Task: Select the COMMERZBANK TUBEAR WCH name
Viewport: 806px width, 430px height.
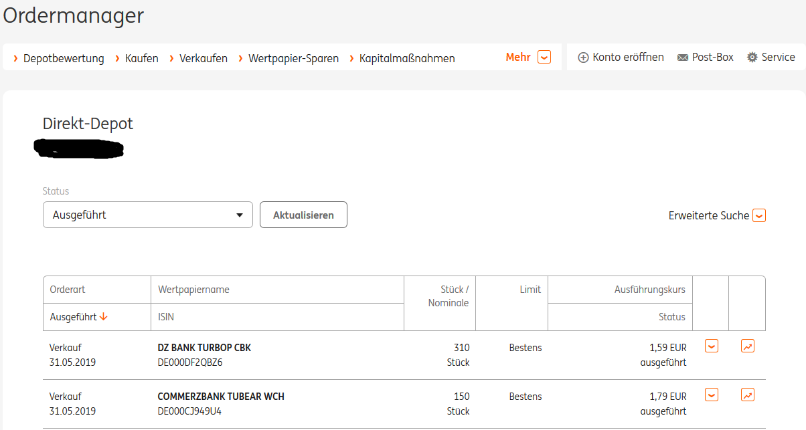Action: pyautogui.click(x=221, y=397)
